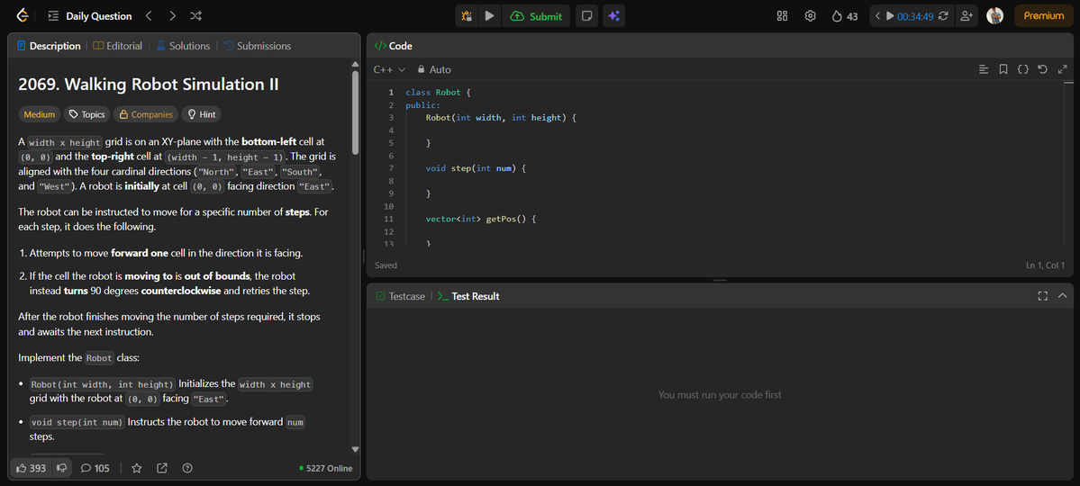Star the problem as favorite

[x=136, y=468]
